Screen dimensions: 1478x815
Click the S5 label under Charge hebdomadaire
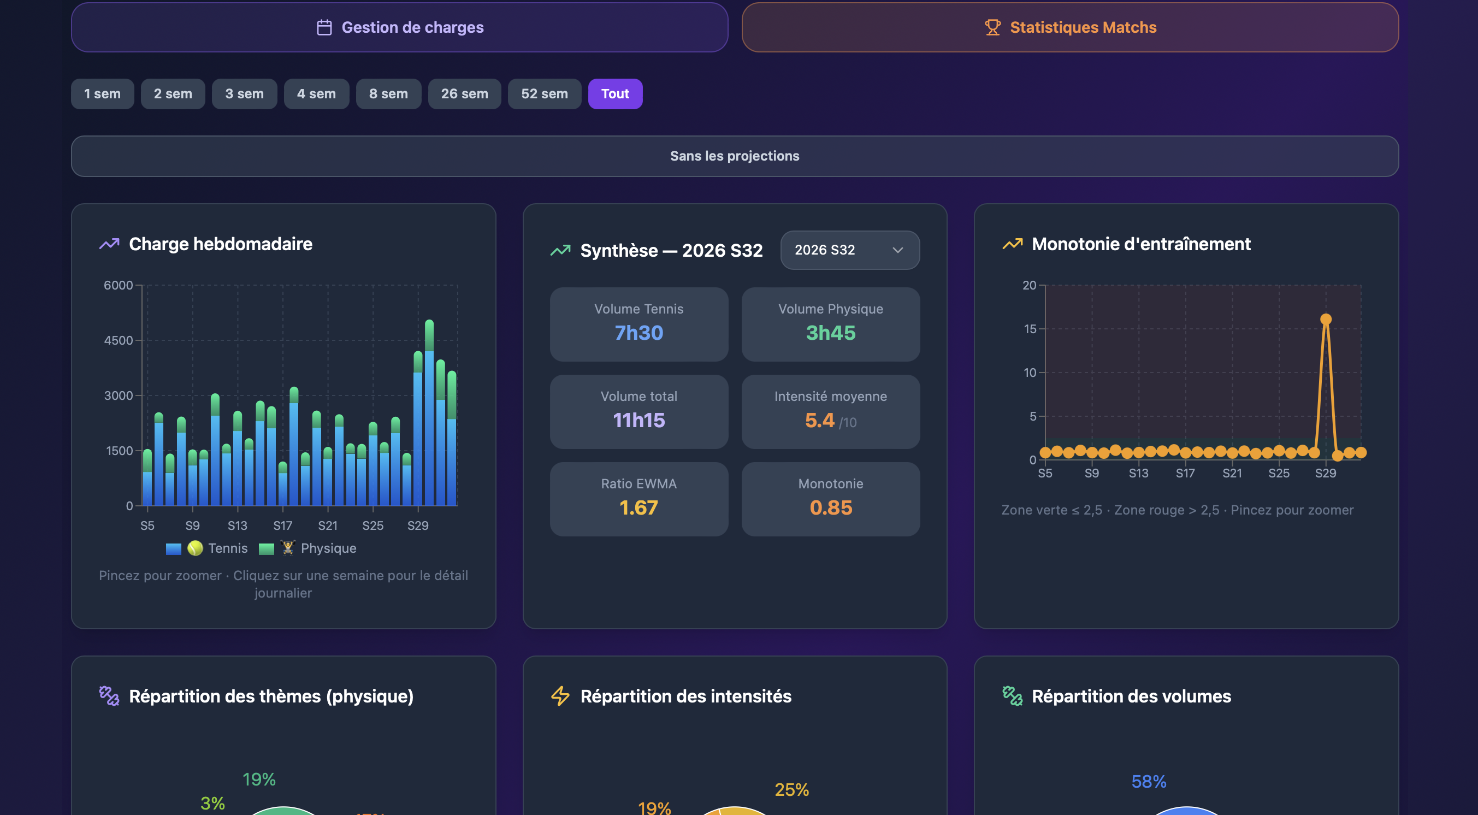[x=147, y=525]
